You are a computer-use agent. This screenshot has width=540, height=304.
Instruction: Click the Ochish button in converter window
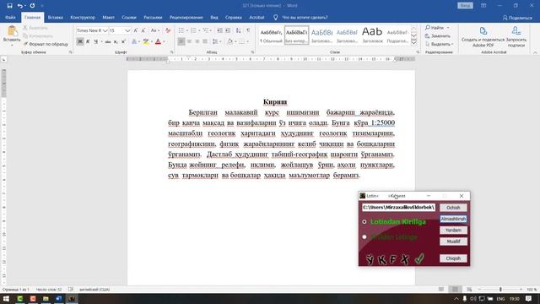coord(453,208)
